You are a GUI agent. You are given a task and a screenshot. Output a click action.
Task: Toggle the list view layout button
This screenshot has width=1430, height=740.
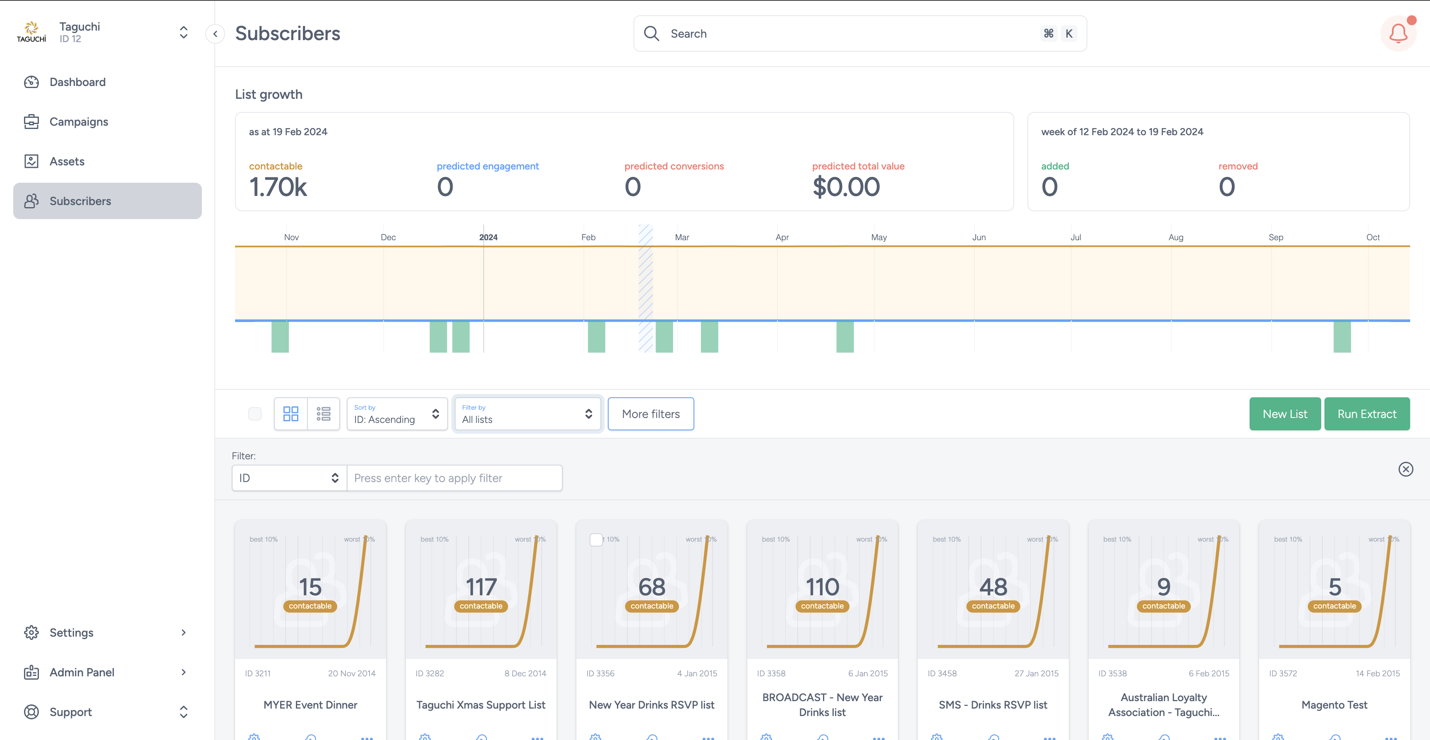(x=323, y=413)
